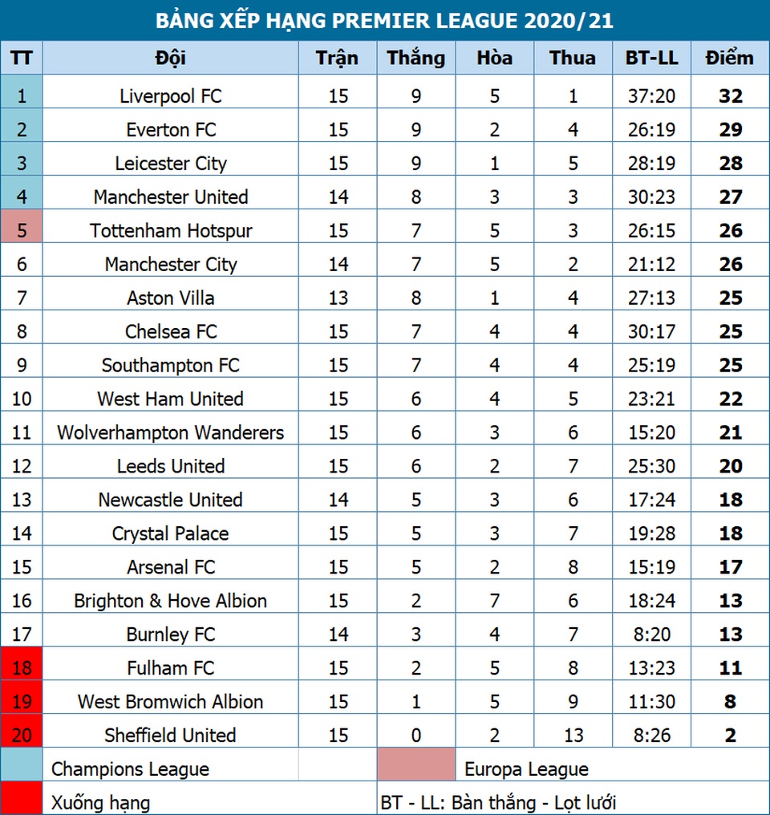Click the pink Europa League legend swatch
The width and height of the screenshot is (770, 815).
415,764
